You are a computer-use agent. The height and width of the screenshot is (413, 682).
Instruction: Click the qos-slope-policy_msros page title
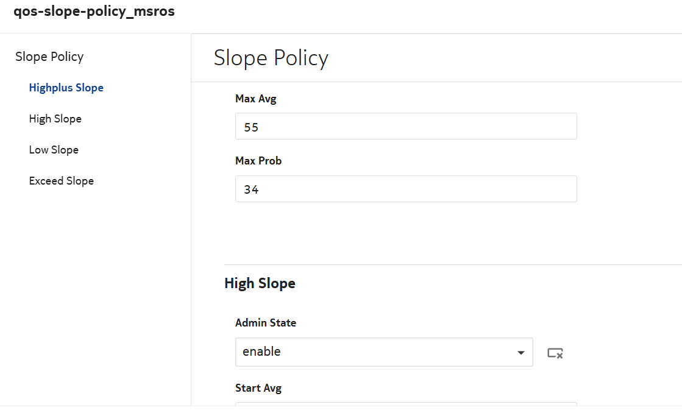point(94,12)
